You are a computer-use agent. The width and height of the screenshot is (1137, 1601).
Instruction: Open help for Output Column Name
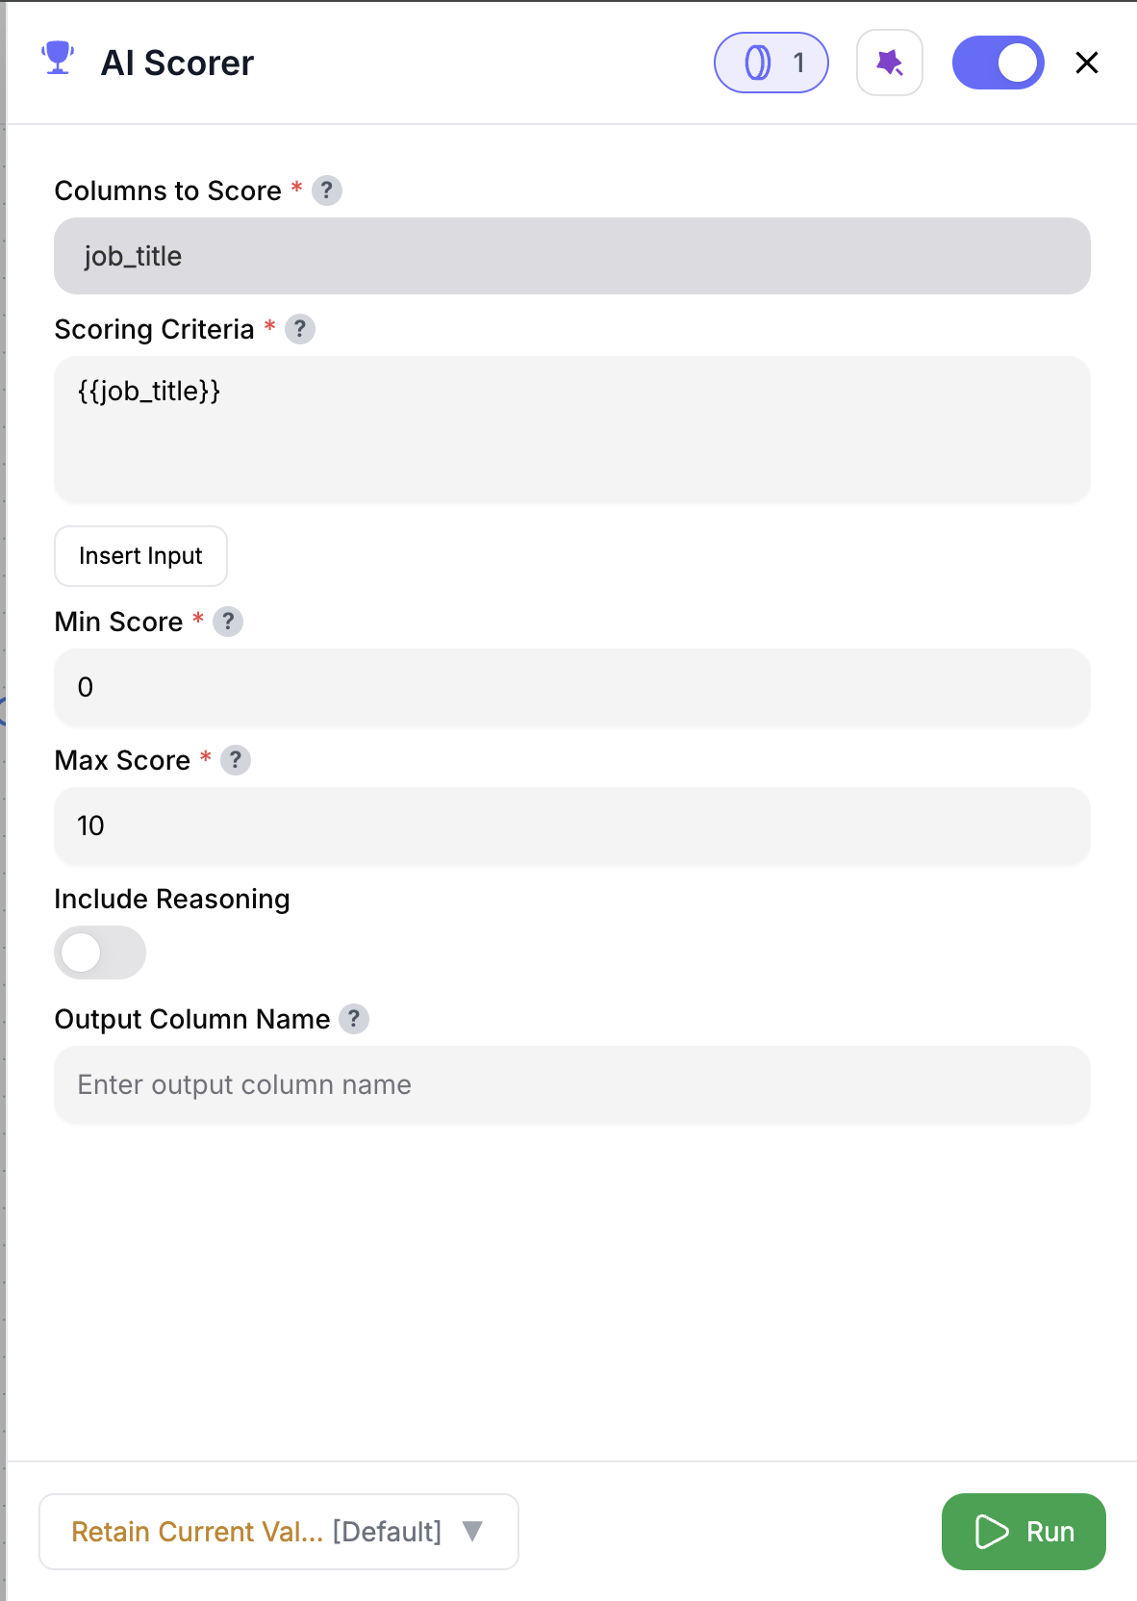tap(353, 1019)
